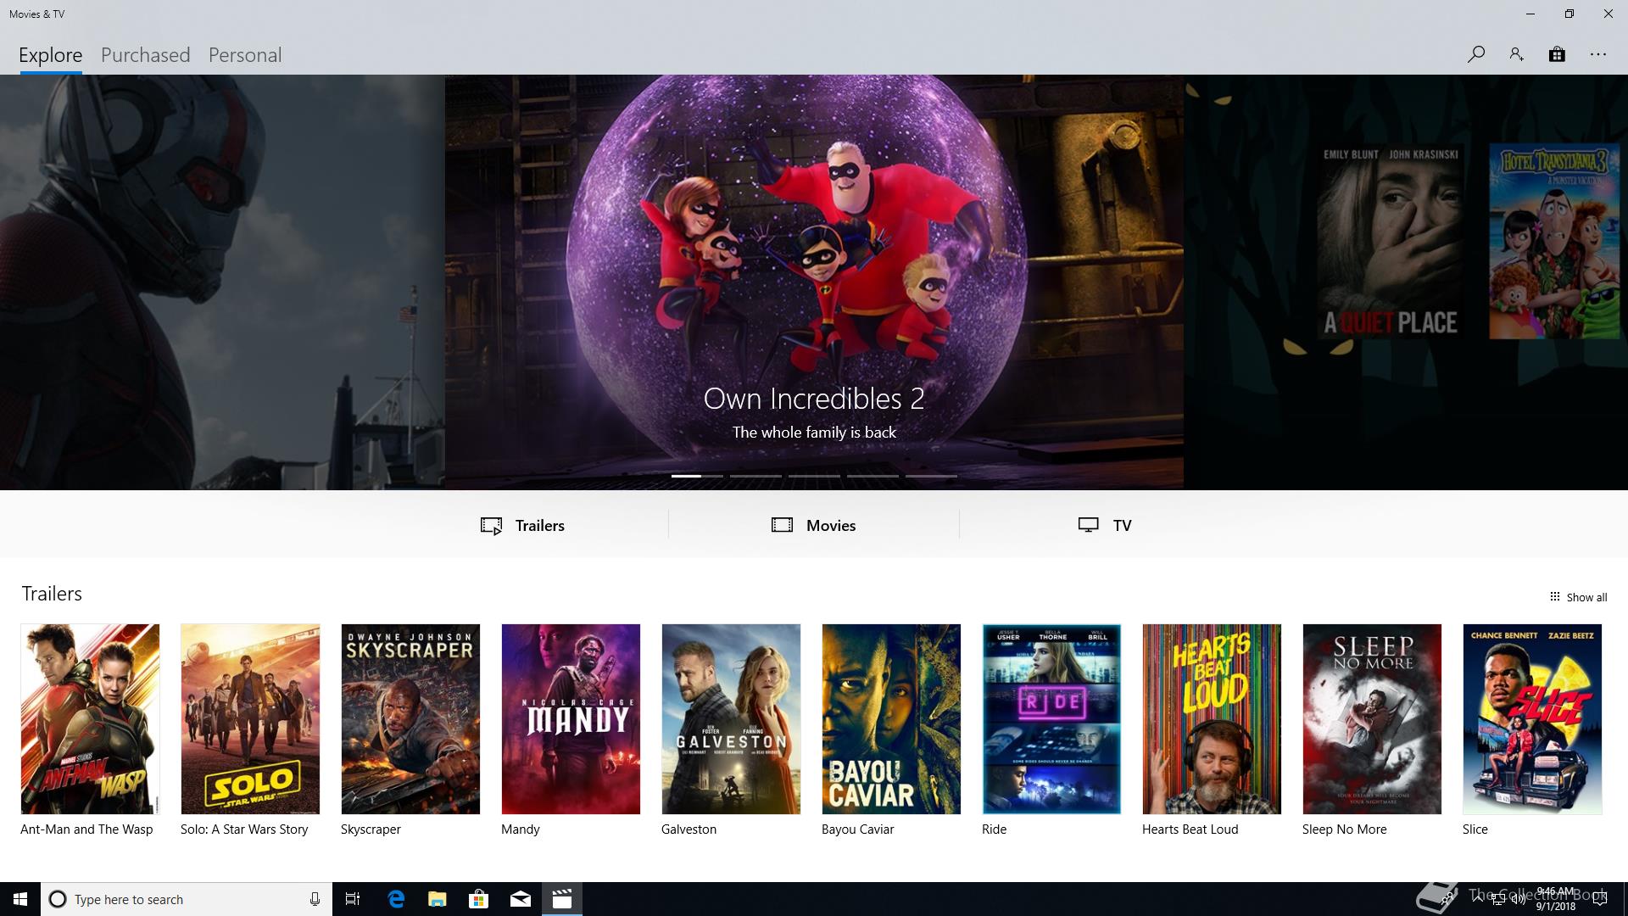The width and height of the screenshot is (1628, 916).
Task: Select the last carousel page indicator
Action: pyautogui.click(x=931, y=476)
